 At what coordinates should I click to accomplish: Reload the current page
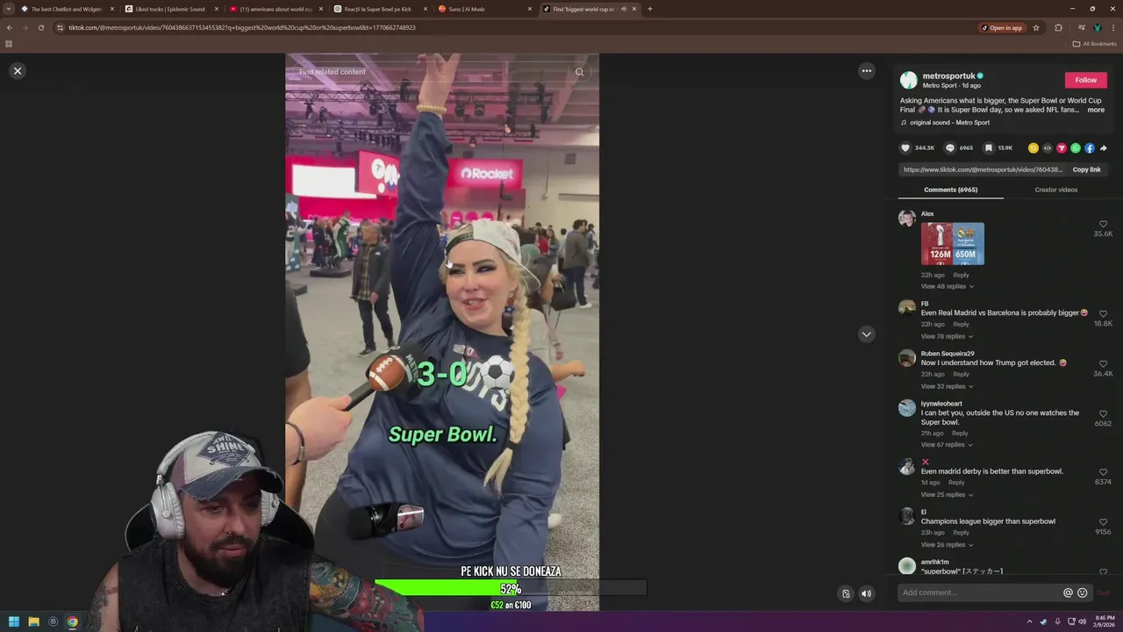tap(40, 27)
